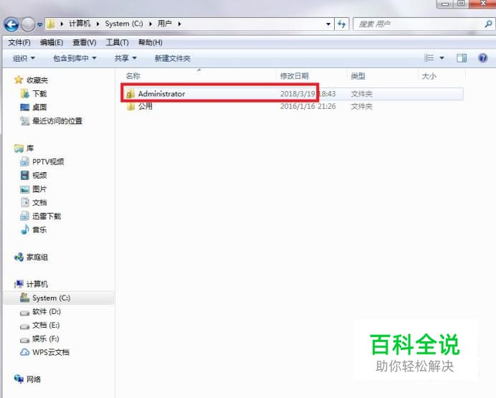
Task: Open the 查看(V) menu
Action: (x=84, y=42)
